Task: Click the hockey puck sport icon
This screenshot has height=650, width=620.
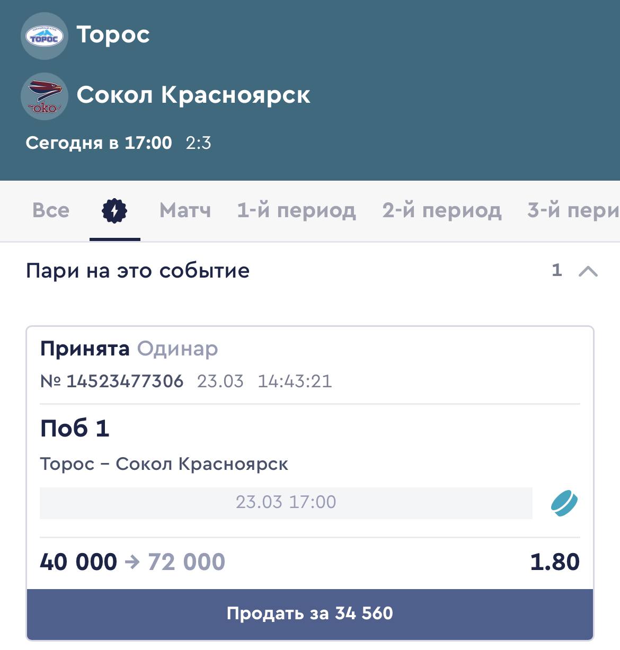Action: click(564, 503)
